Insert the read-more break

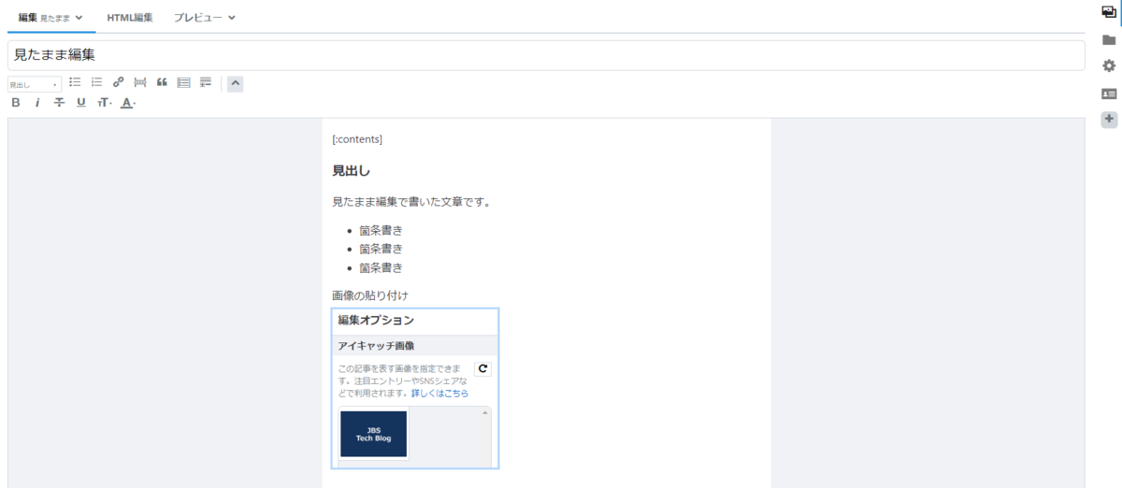tap(140, 83)
